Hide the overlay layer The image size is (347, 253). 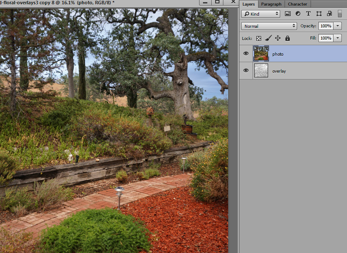(x=246, y=70)
